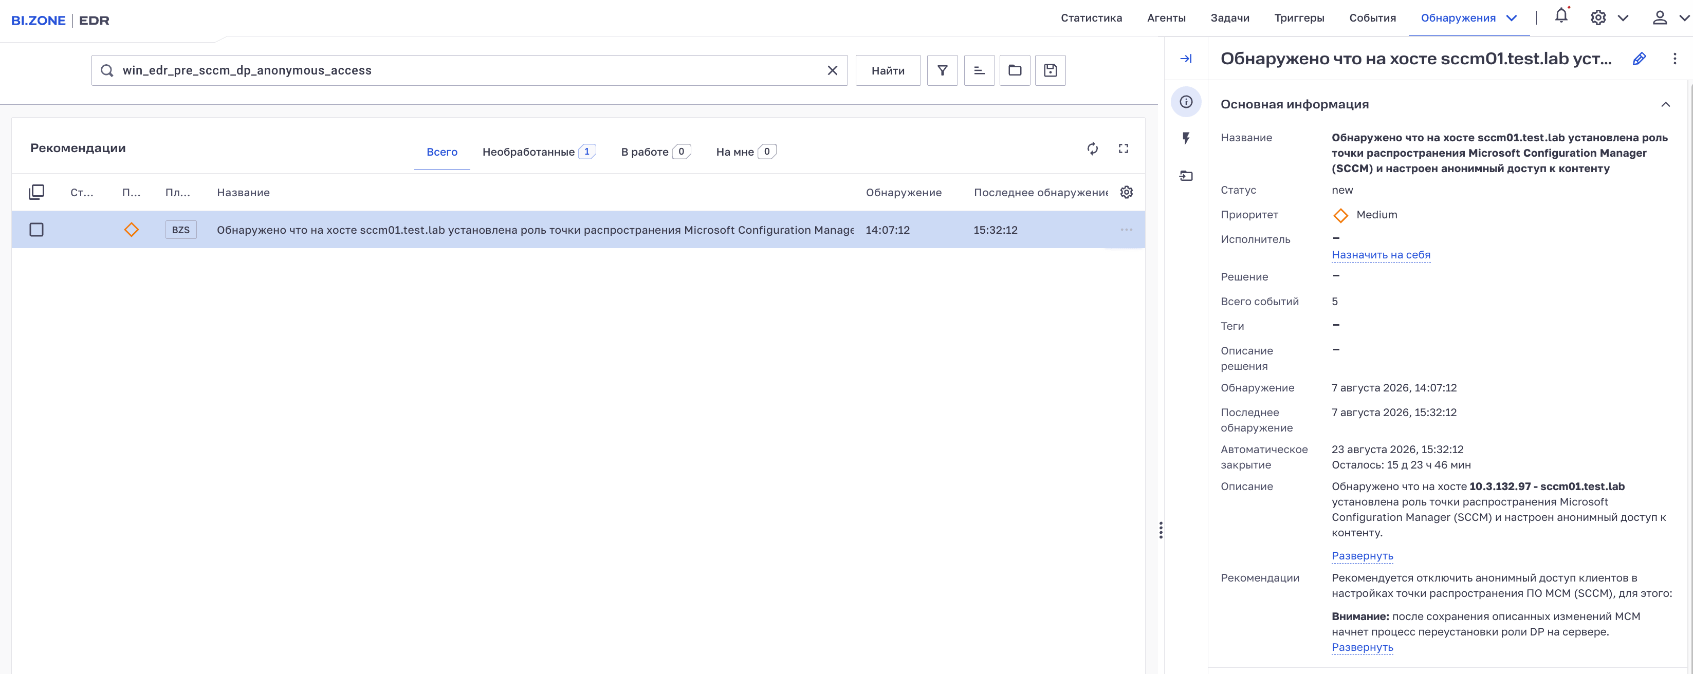Open table column settings gear

pyautogui.click(x=1127, y=193)
